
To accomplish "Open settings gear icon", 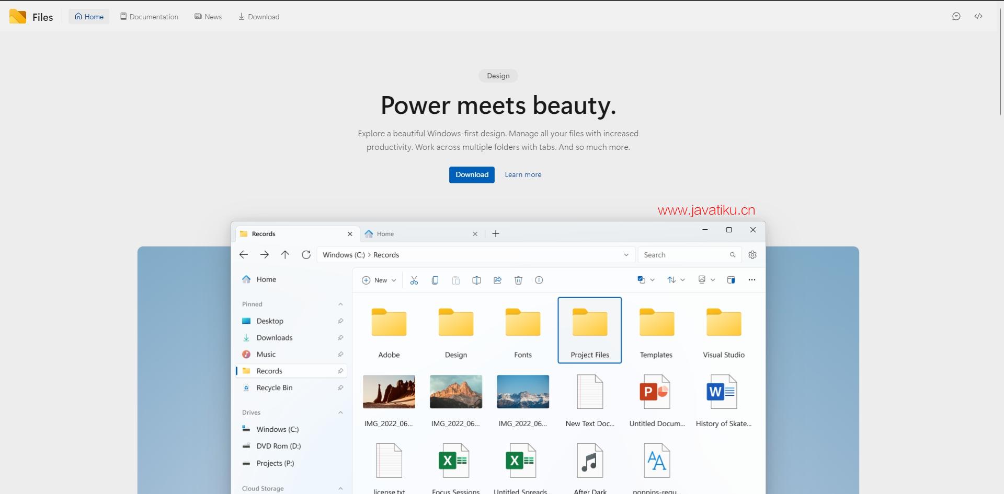I will pyautogui.click(x=752, y=255).
